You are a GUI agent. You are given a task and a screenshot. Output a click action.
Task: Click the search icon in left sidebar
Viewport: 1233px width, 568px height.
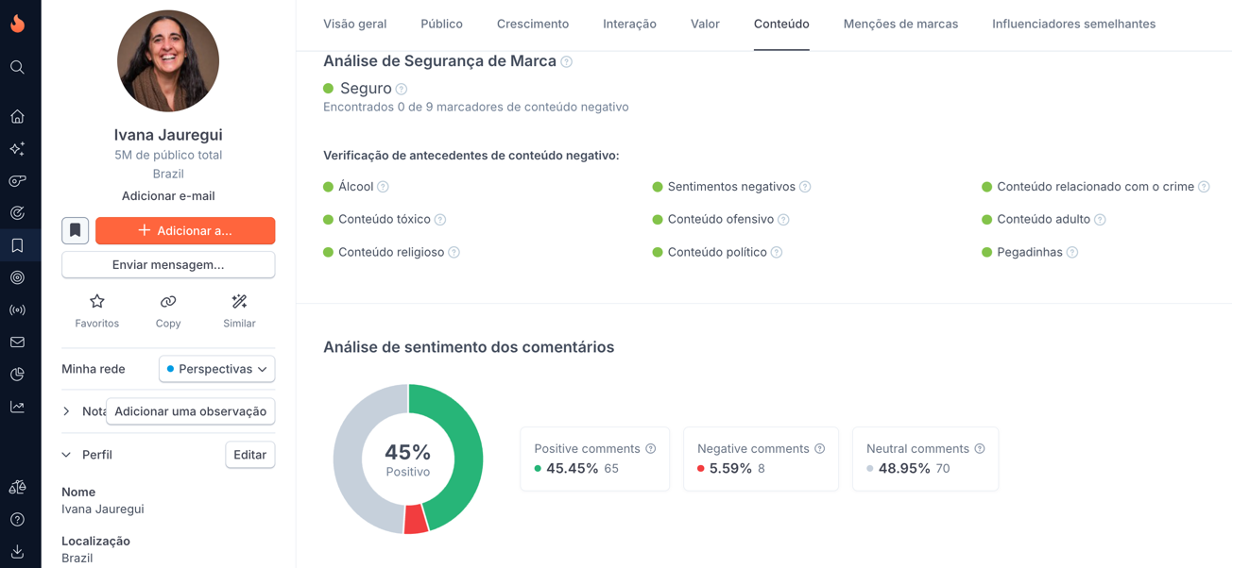[17, 67]
